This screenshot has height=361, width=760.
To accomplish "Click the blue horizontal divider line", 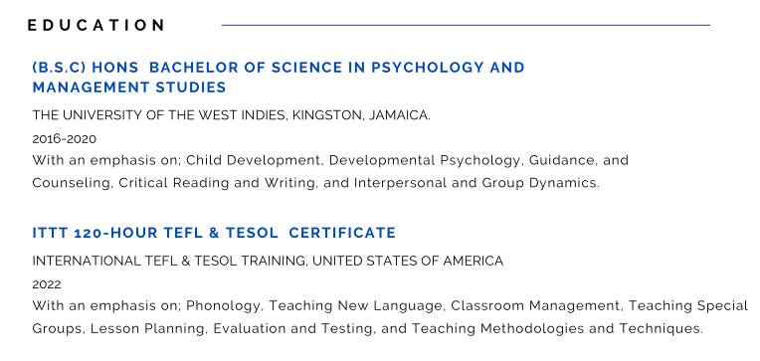I will (466, 25).
